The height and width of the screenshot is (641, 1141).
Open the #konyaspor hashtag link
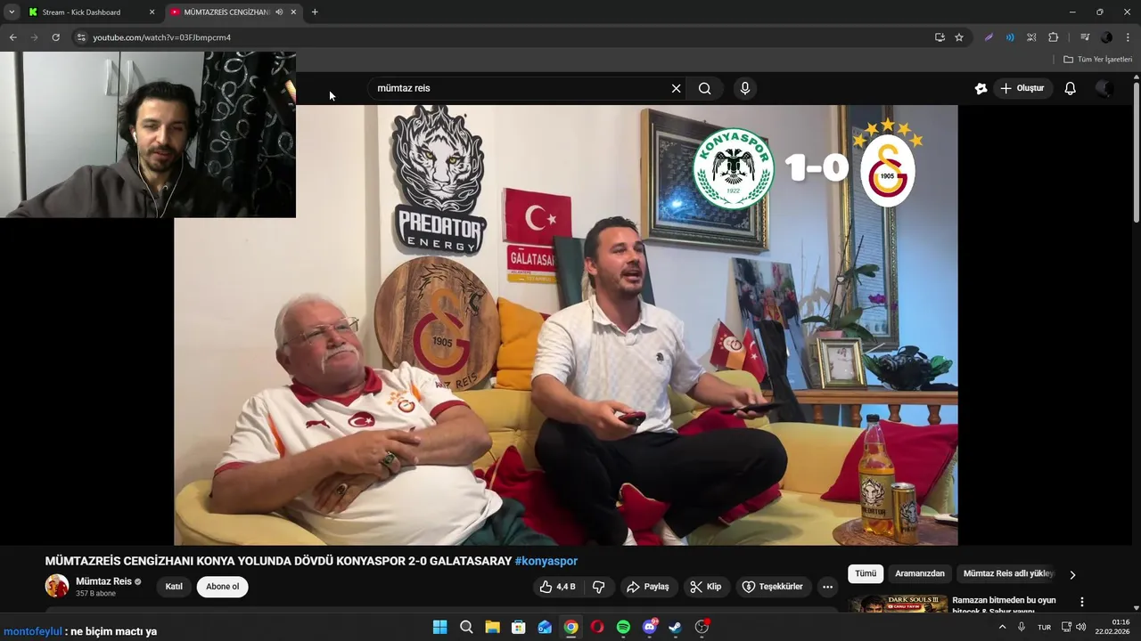[x=546, y=561]
